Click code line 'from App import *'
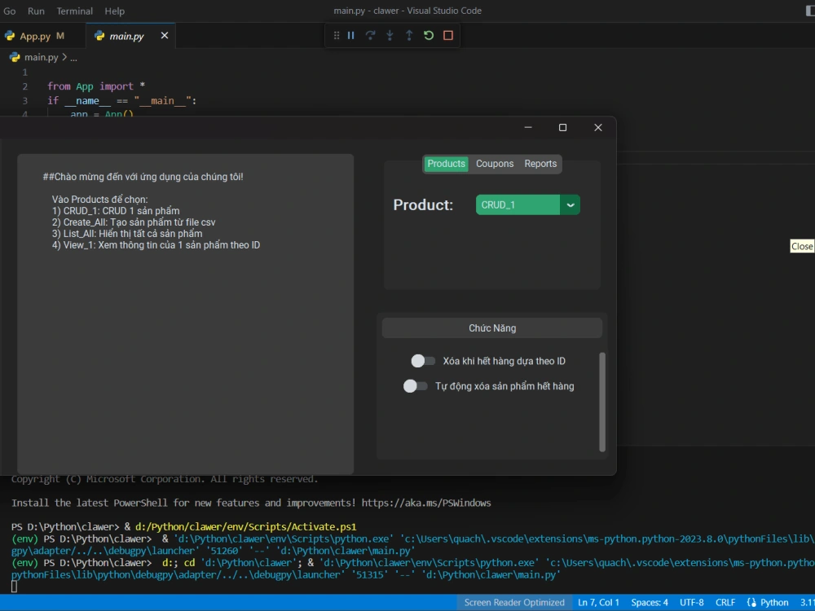Viewport: 815px width, 611px height. tap(96, 86)
